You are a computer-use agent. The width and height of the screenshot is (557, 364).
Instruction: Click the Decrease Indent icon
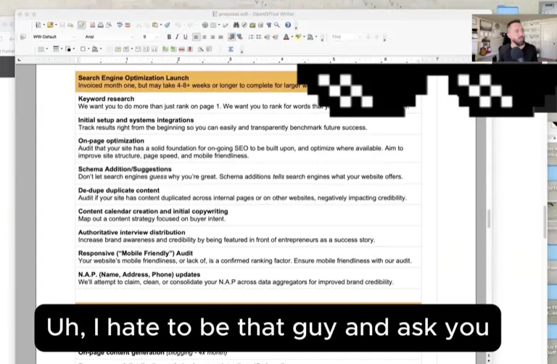267,37
